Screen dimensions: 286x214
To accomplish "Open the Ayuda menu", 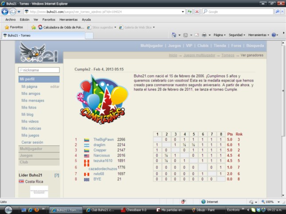I will pyautogui.click(x=86, y=19).
